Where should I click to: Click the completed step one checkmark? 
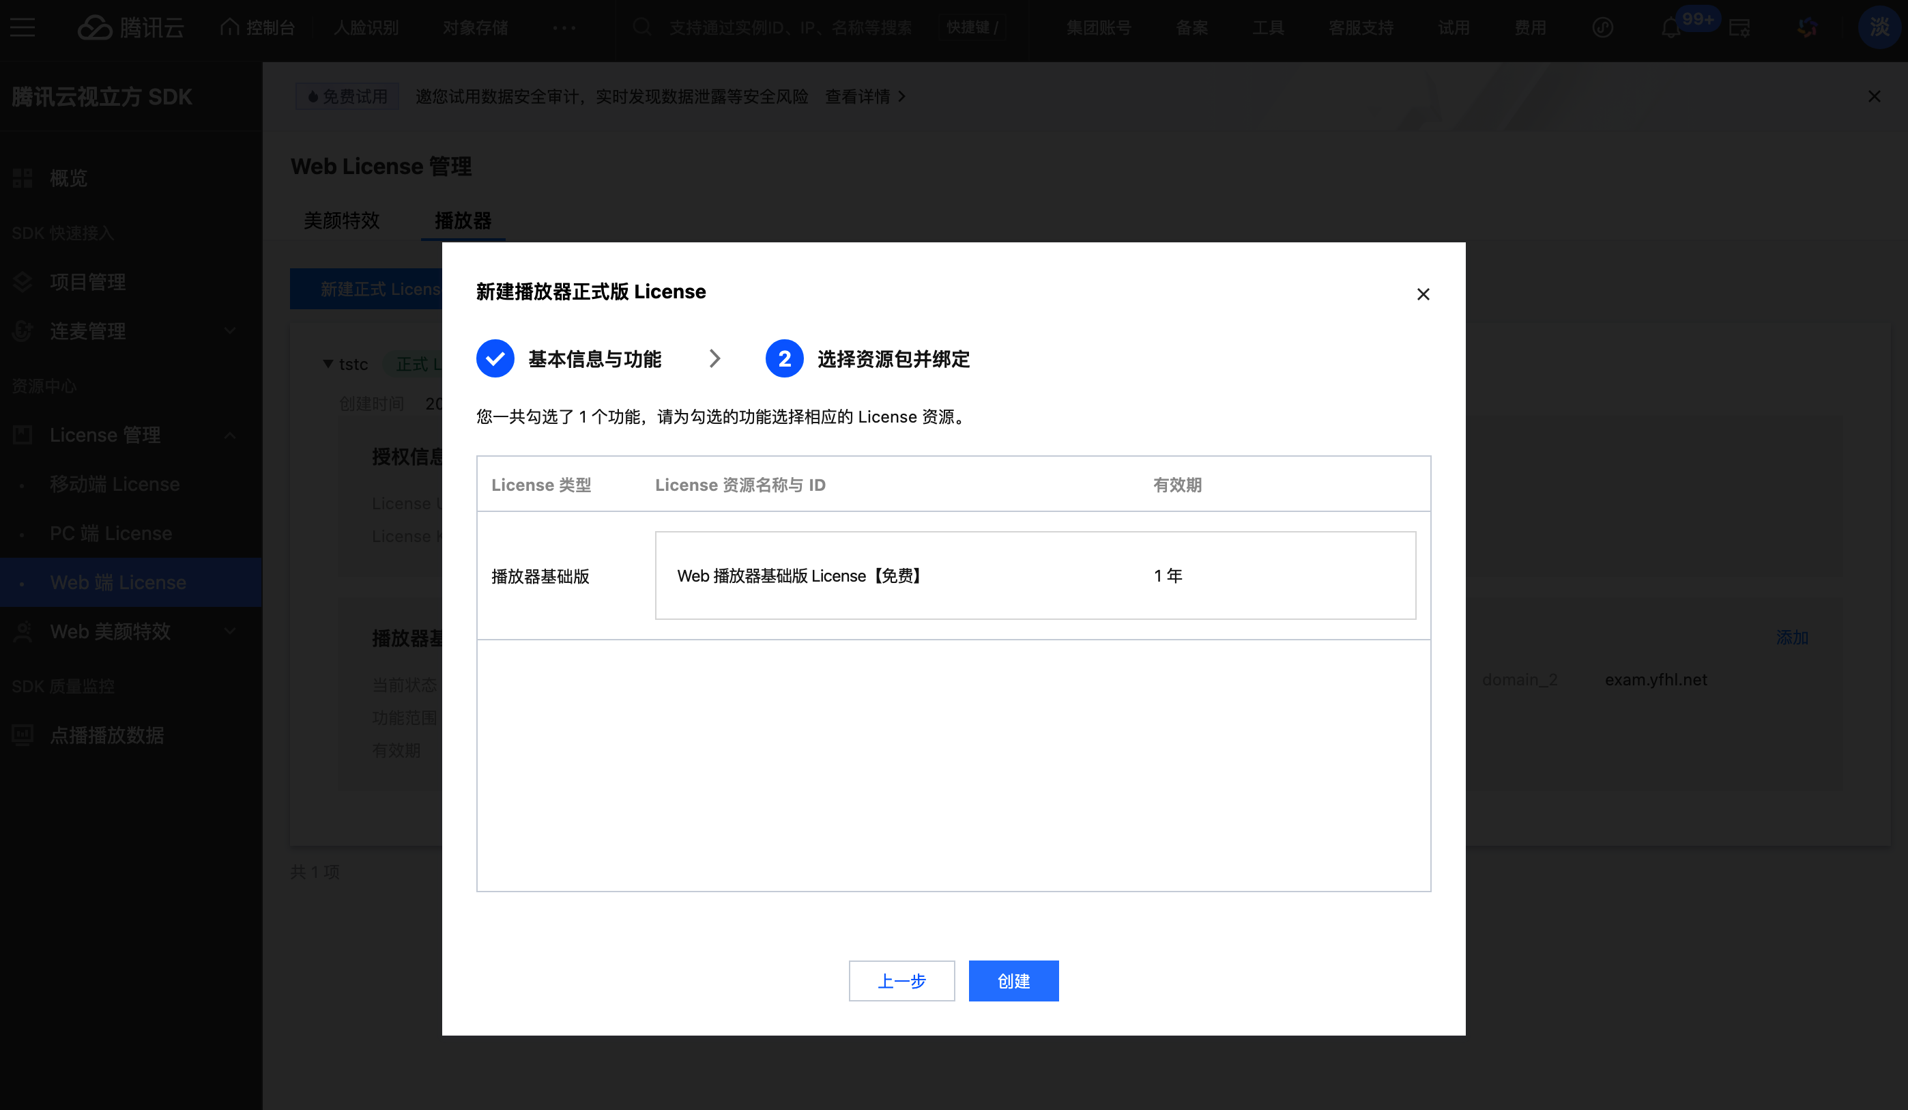(x=495, y=358)
